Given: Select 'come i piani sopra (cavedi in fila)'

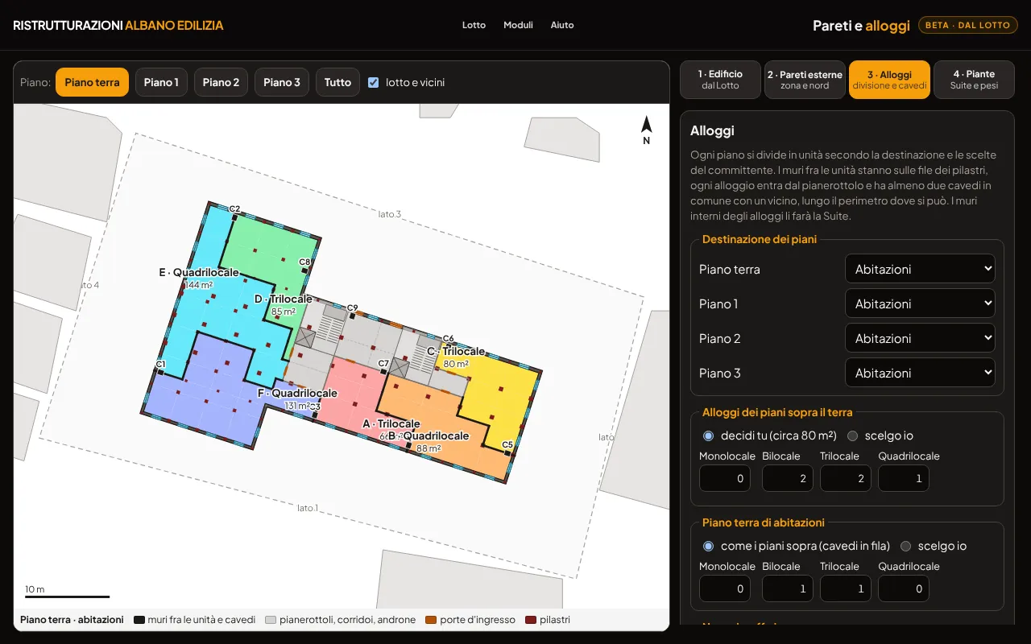Looking at the screenshot, I should pos(709,546).
